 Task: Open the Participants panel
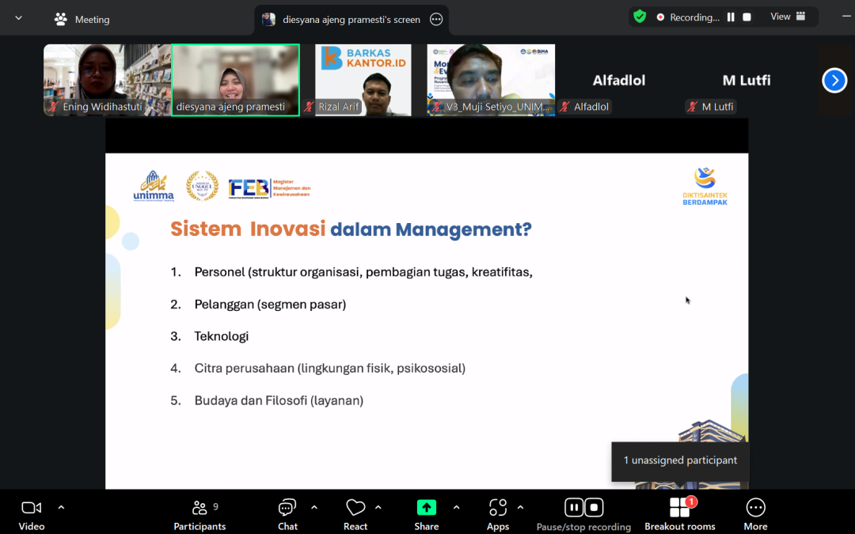[x=199, y=515]
